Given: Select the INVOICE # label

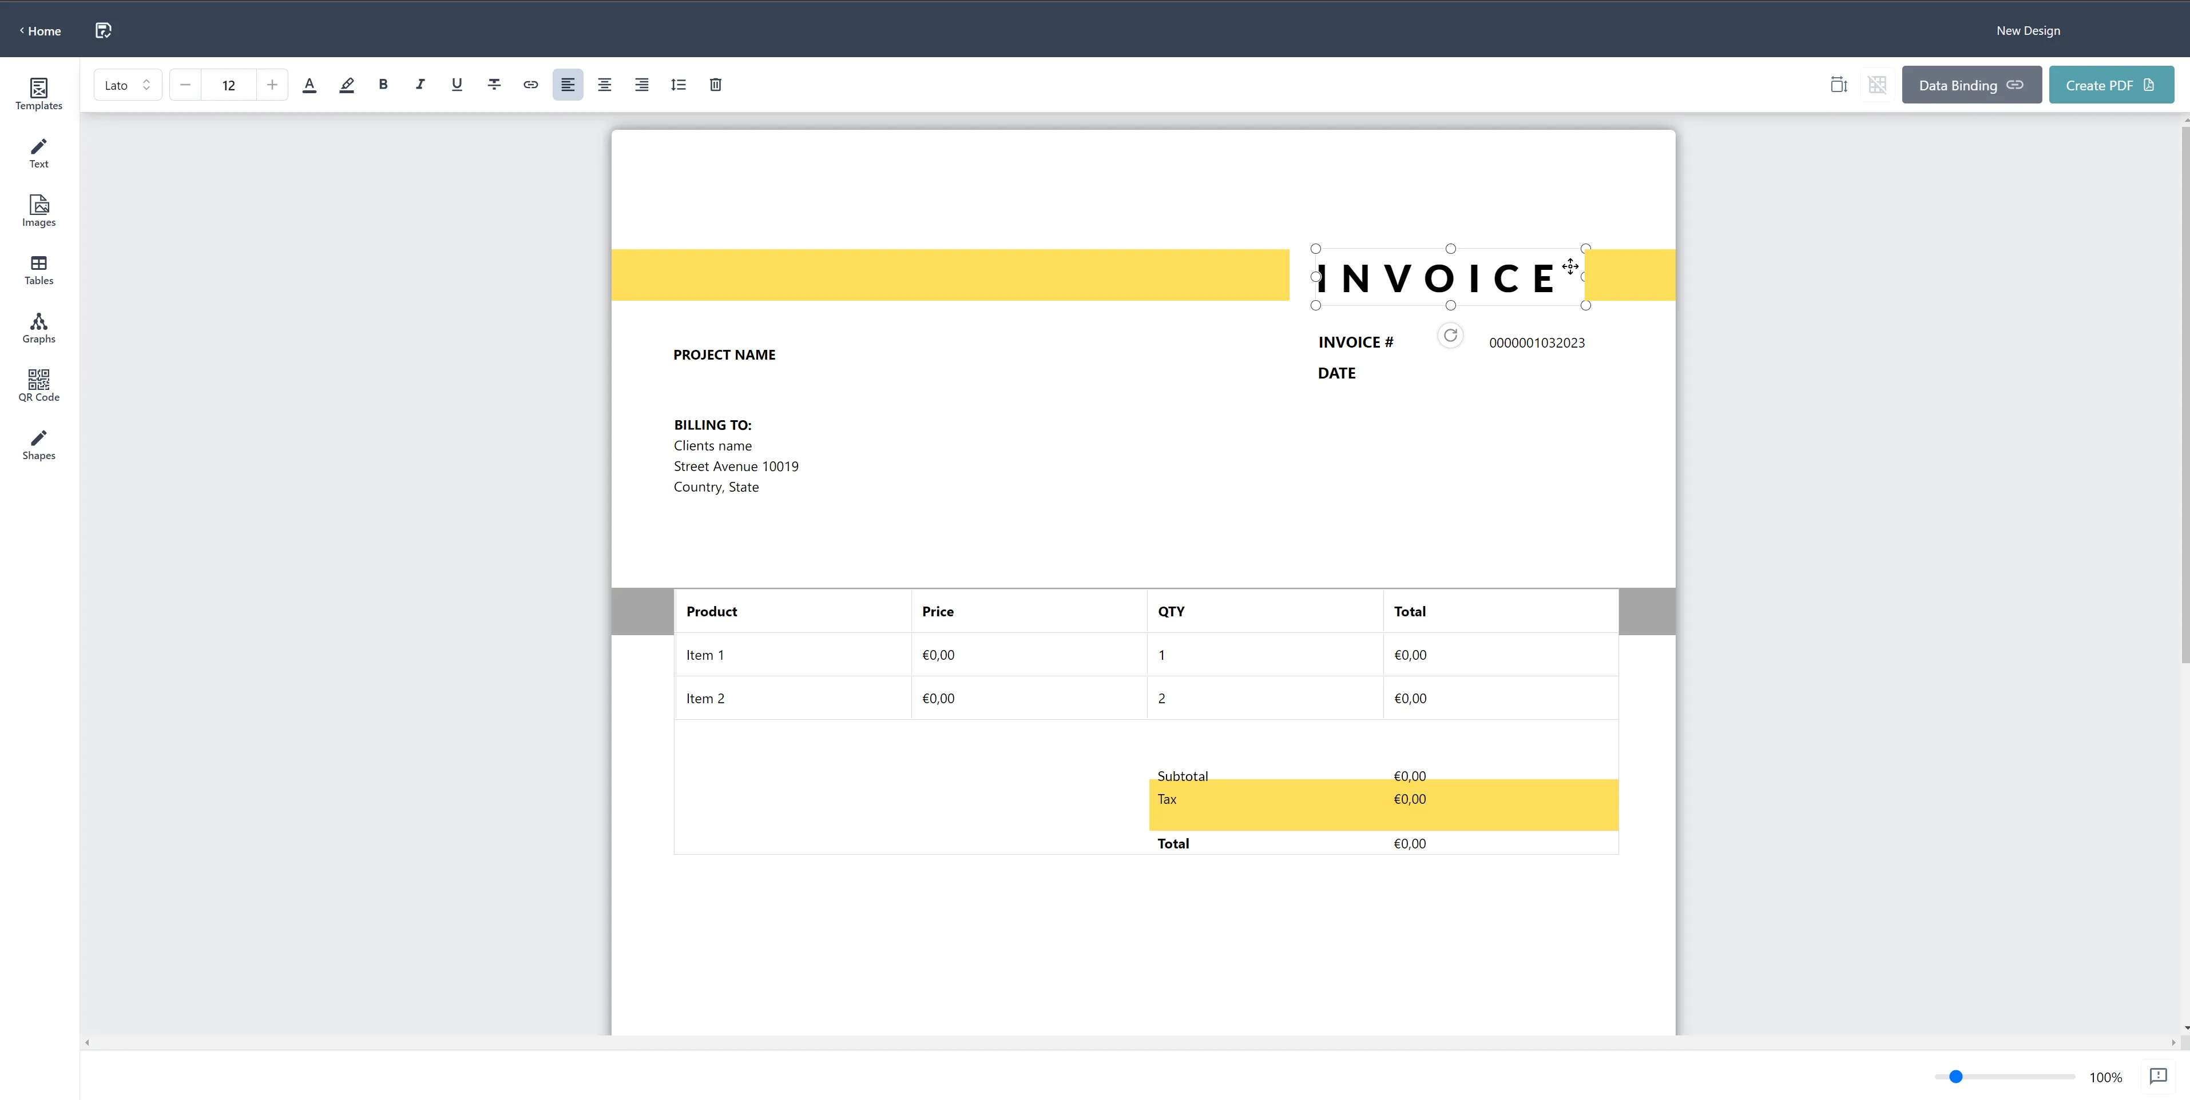Looking at the screenshot, I should click(x=1356, y=342).
